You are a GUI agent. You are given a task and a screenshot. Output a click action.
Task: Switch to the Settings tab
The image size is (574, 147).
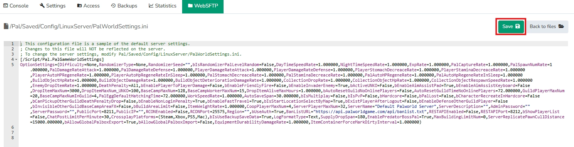pos(53,6)
